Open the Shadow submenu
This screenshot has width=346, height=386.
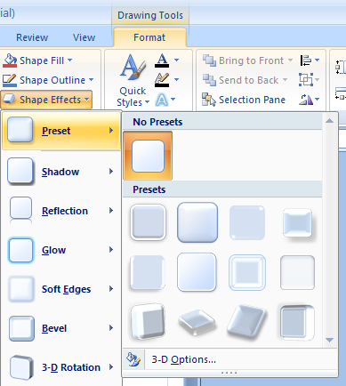pyautogui.click(x=60, y=172)
